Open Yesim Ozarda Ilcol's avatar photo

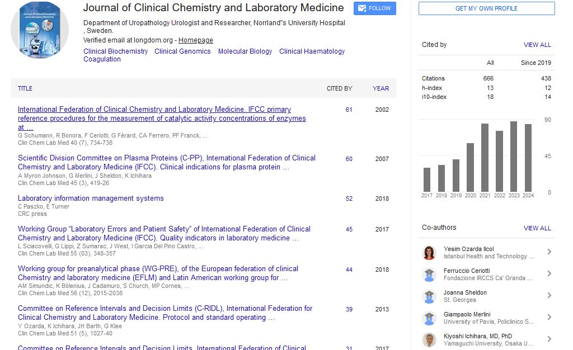click(429, 253)
